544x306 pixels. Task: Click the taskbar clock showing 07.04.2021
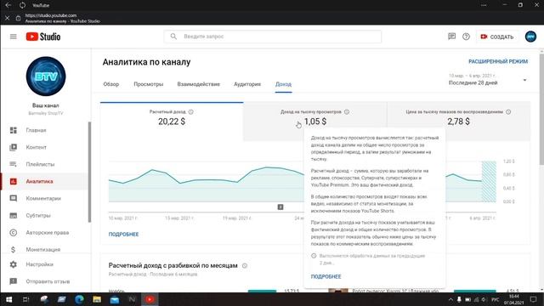tap(513, 300)
